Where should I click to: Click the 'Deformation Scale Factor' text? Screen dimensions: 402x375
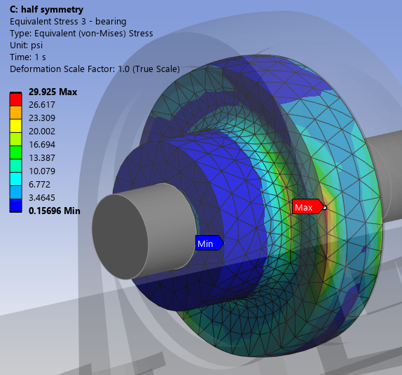[x=95, y=69]
